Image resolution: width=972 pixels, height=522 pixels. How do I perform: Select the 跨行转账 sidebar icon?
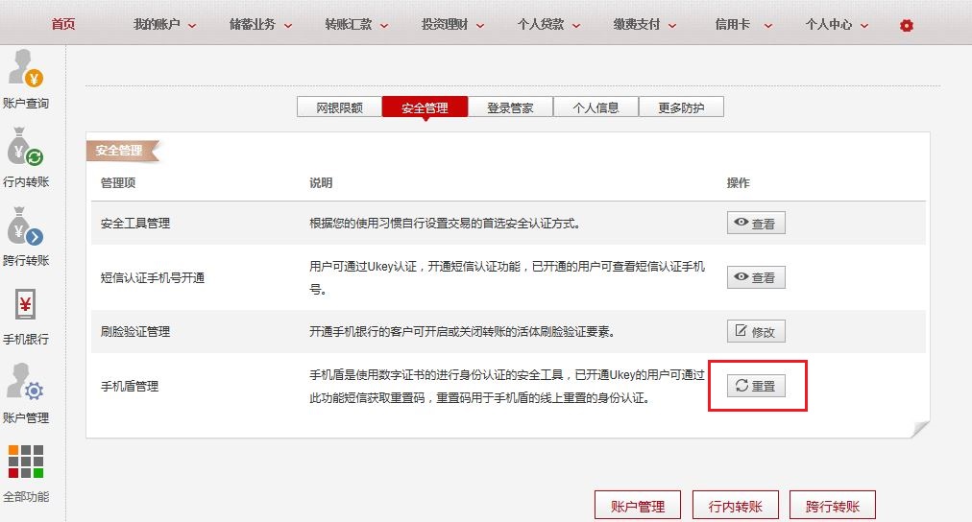pyautogui.click(x=25, y=225)
